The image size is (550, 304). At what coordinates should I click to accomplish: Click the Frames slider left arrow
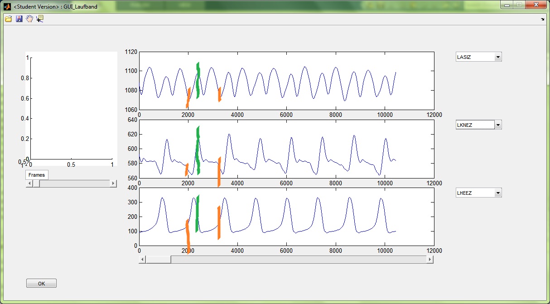click(x=29, y=183)
